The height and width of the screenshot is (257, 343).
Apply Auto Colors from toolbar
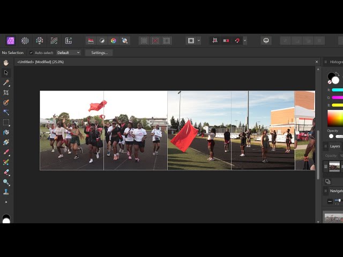pyautogui.click(x=114, y=41)
